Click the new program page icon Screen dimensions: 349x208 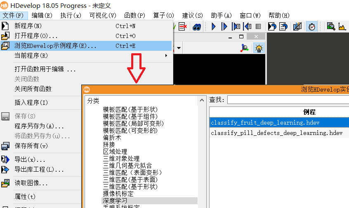[5, 26]
